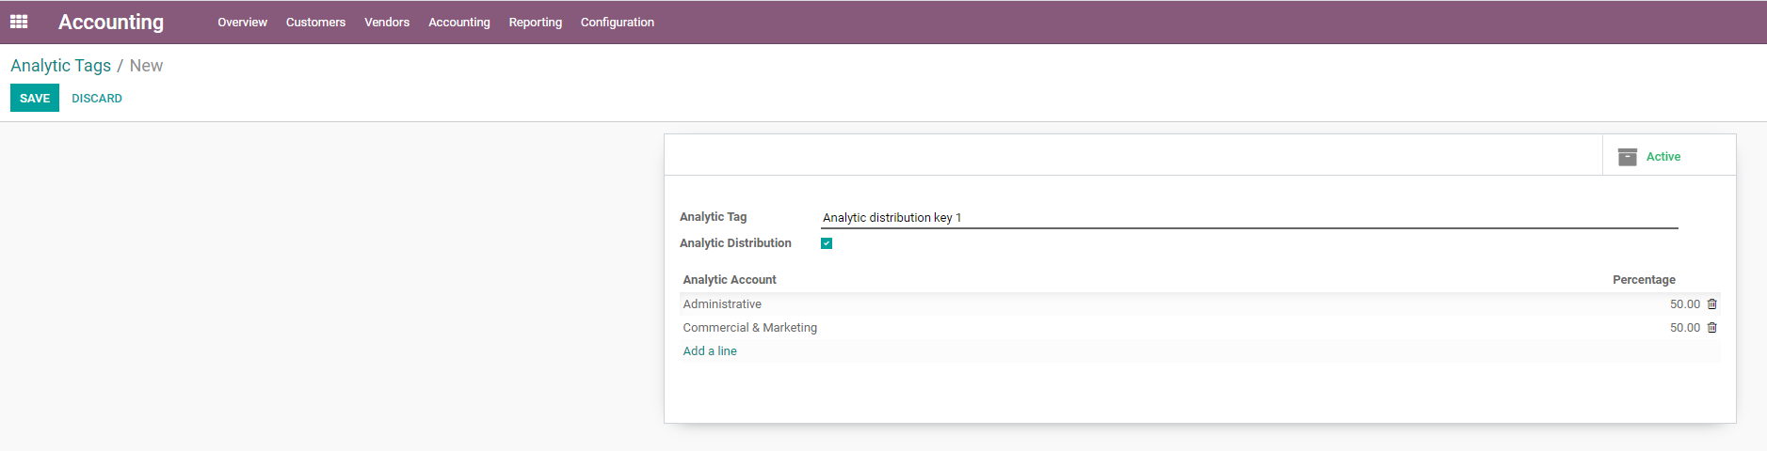Open the Overview menu
The height and width of the screenshot is (451, 1767).
(242, 23)
